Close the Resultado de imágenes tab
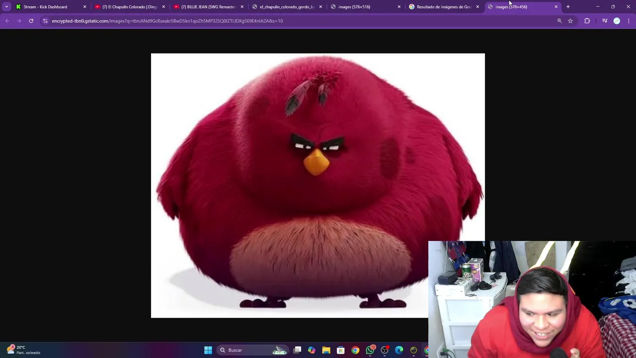The image size is (636, 358). coord(477,7)
